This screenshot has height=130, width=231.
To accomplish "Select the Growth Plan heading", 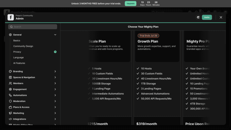I will click(x=148, y=41).
